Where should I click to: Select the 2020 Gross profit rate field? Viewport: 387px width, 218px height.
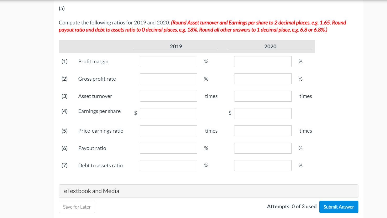point(262,79)
